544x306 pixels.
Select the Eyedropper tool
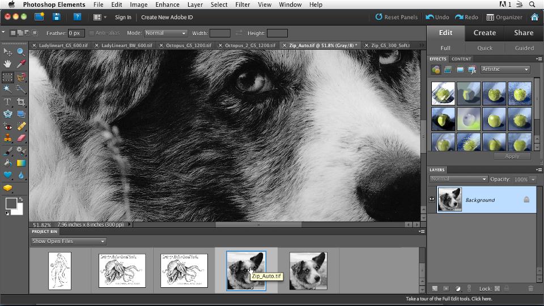(21, 64)
